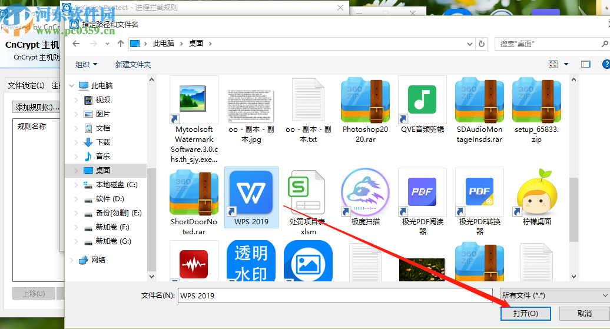This screenshot has height=329, width=610.
Task: Open the address bar history dropdown
Action: (469, 44)
